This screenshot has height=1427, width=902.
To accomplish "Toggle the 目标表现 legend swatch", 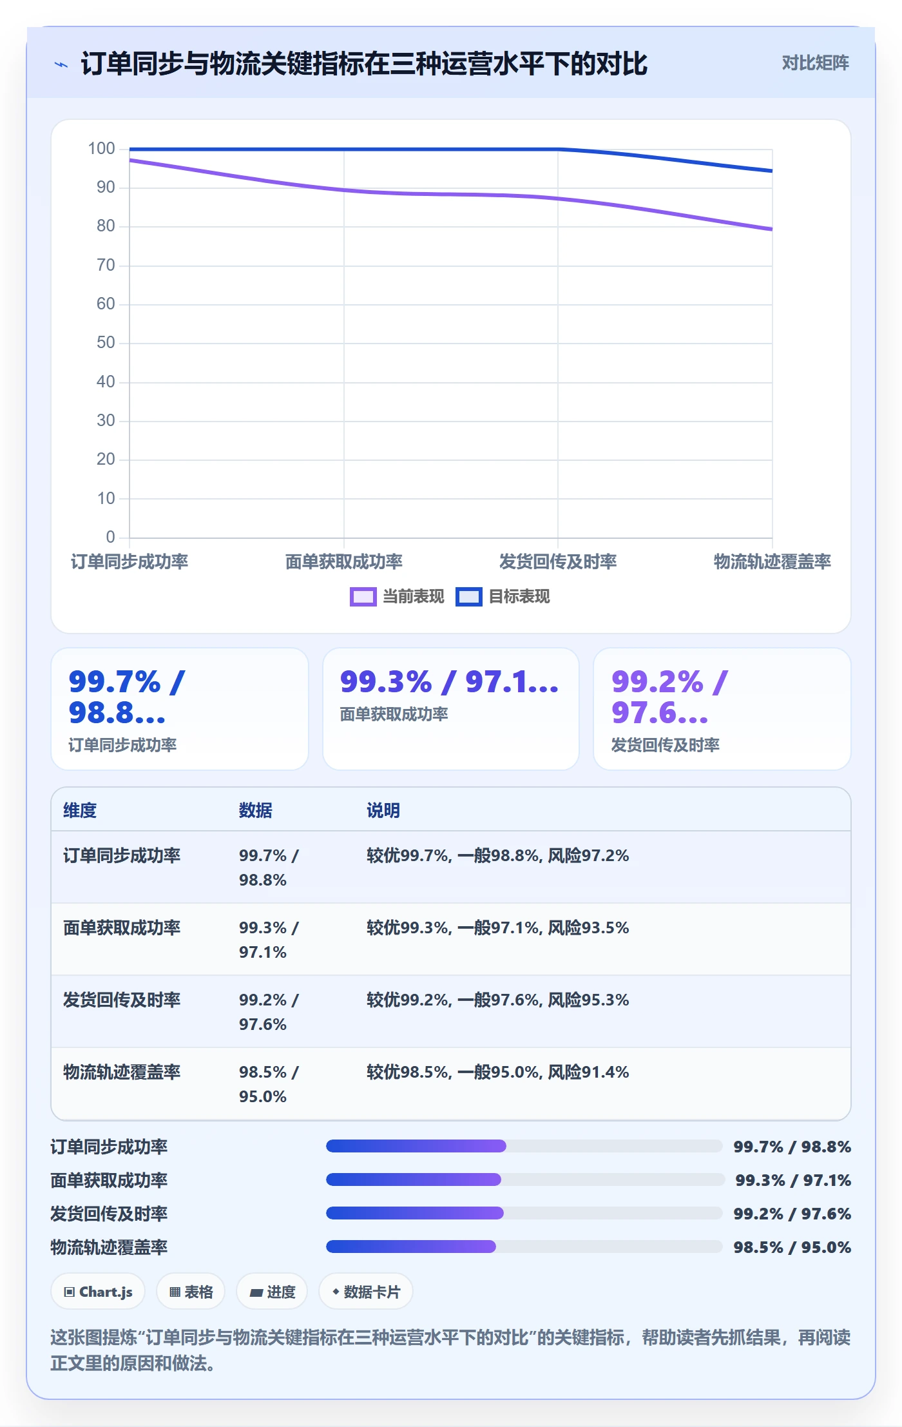I will click(x=468, y=597).
